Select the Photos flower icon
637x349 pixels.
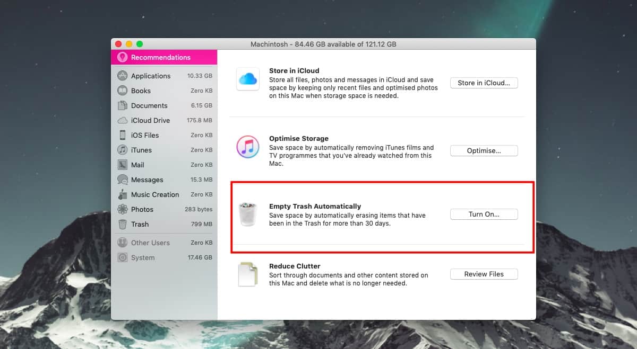pos(123,209)
